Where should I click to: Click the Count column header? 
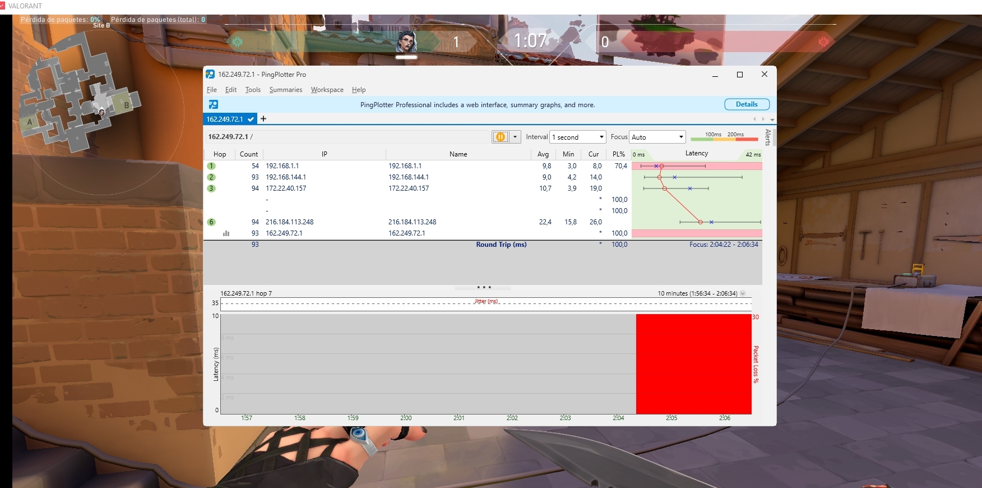click(x=249, y=154)
